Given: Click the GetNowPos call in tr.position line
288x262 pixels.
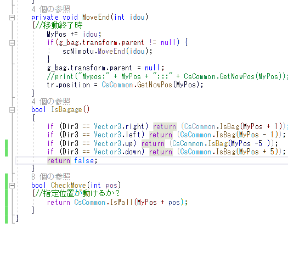Looking at the screenshot, I should click(155, 85).
